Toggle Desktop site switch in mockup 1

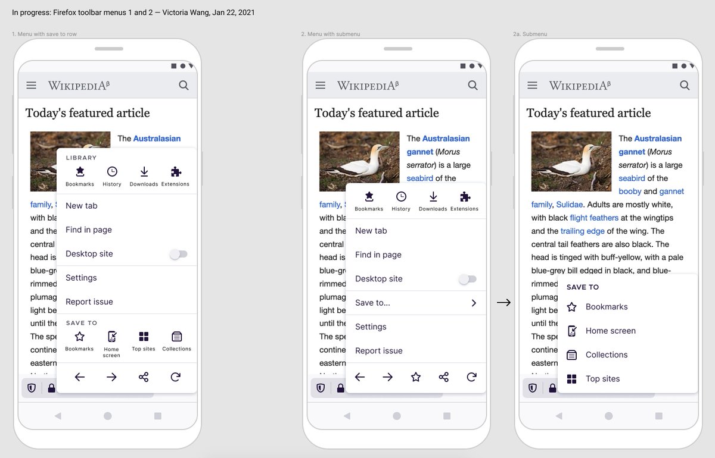pos(179,254)
